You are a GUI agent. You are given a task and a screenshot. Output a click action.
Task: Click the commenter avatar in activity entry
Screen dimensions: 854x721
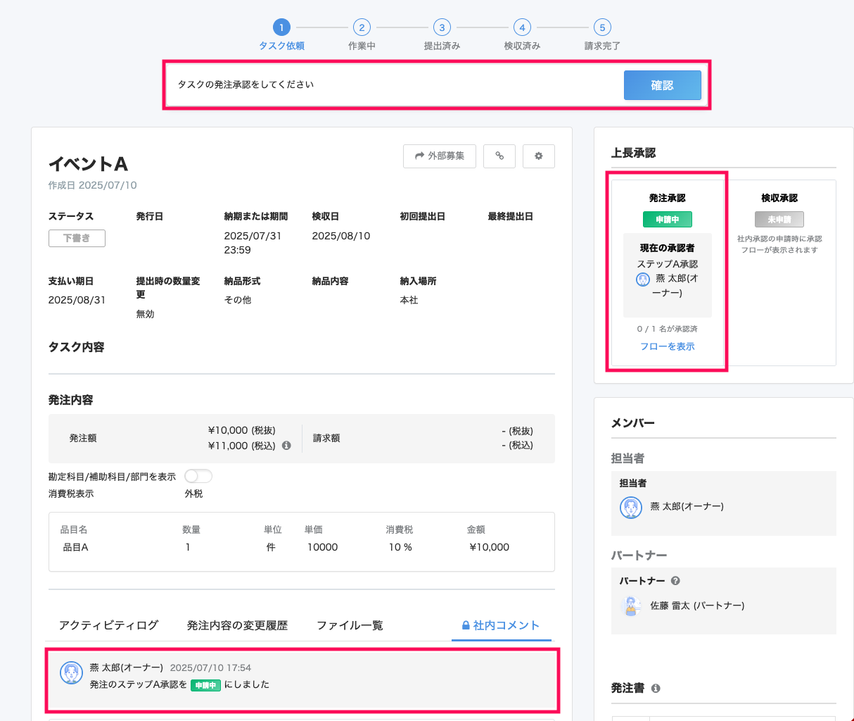(x=72, y=673)
